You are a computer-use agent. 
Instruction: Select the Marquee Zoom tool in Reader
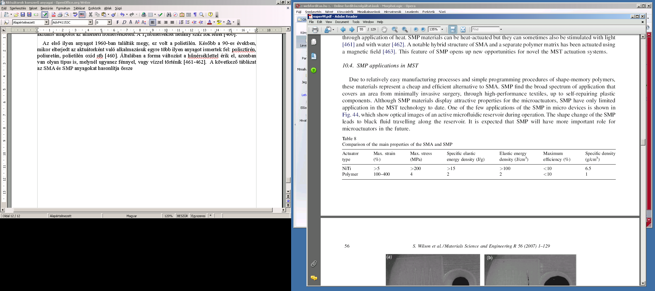pyautogui.click(x=395, y=29)
